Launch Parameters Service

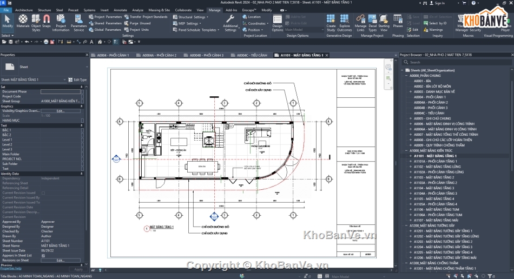coord(78,23)
